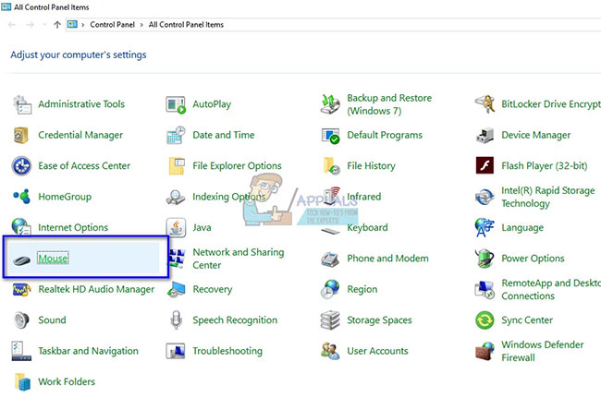The width and height of the screenshot is (601, 398).
Task: Open the Language icon
Action: (484, 227)
